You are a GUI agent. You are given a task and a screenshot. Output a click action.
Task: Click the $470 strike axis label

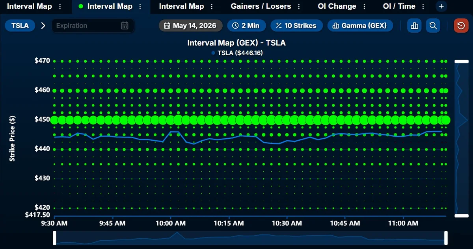point(42,61)
